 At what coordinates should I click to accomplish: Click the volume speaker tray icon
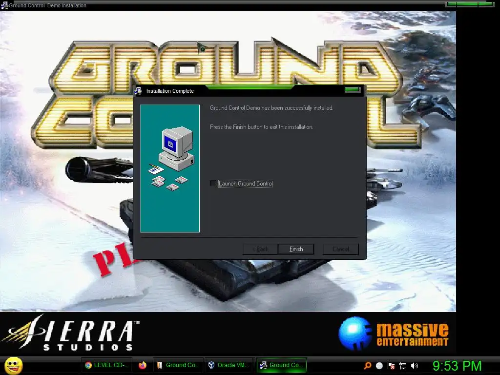click(415, 366)
